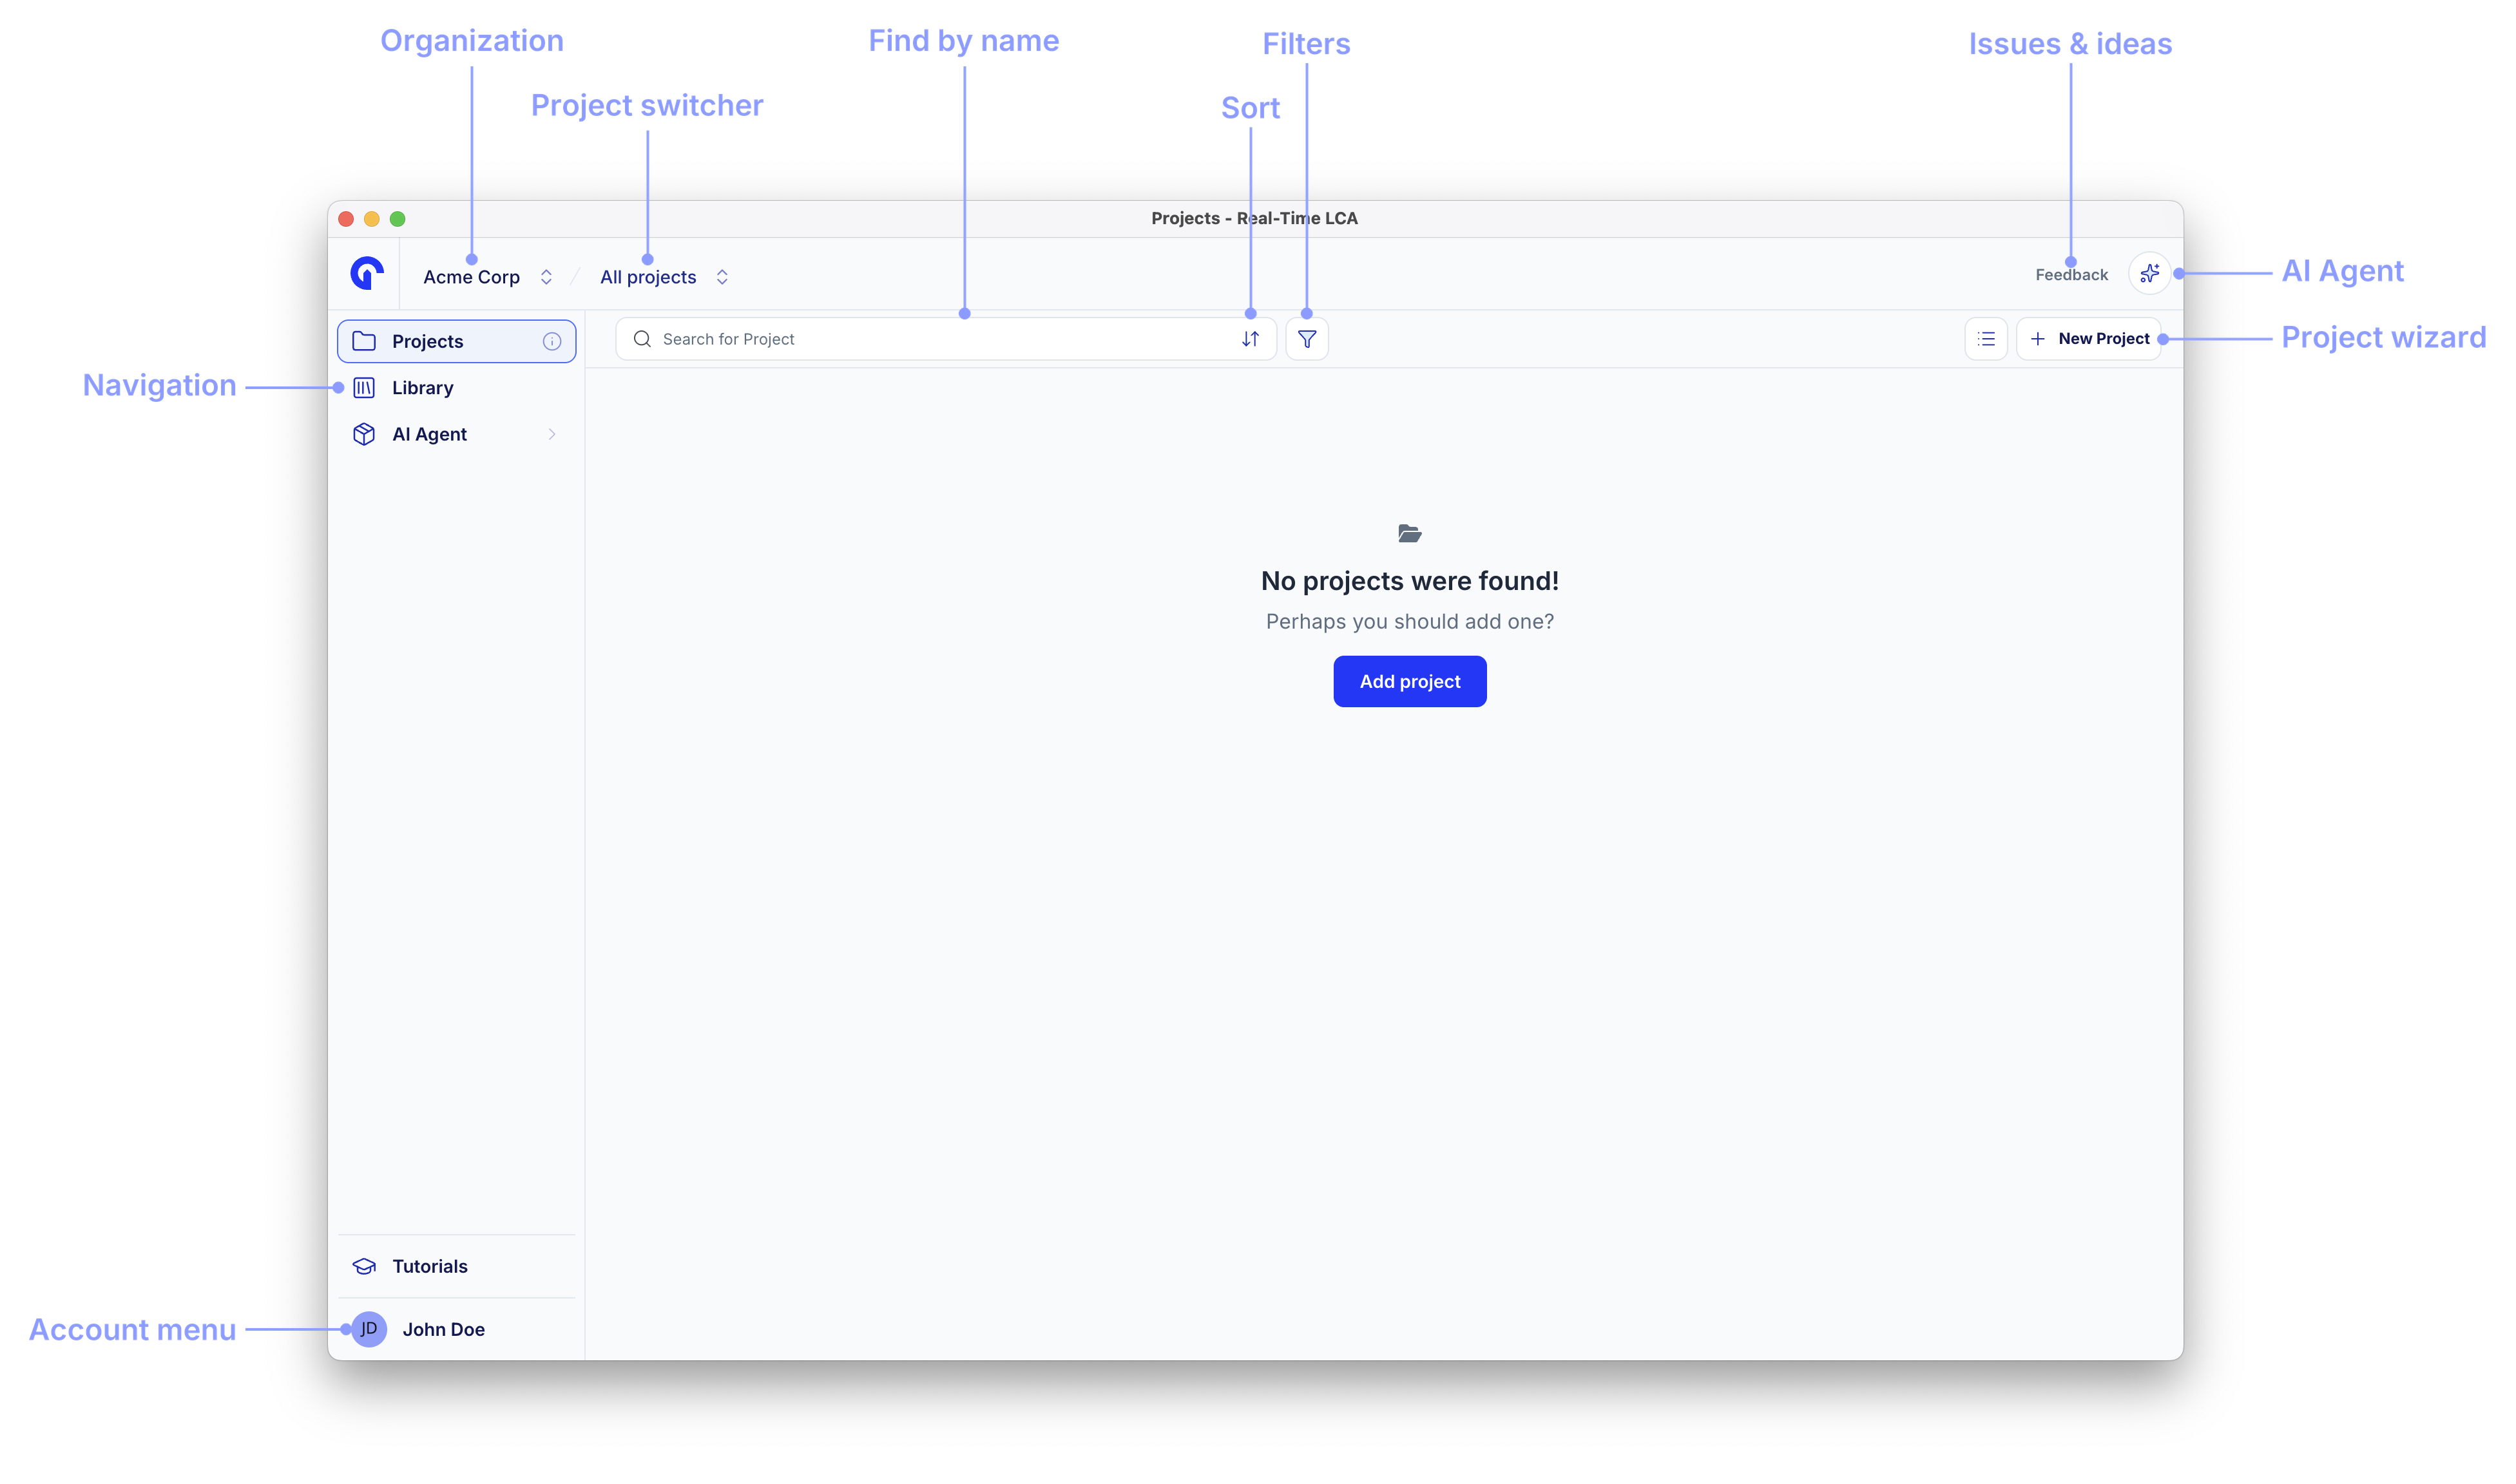The height and width of the screenshot is (1484, 2516).
Task: Click the JD avatar circle
Action: pyautogui.click(x=369, y=1329)
